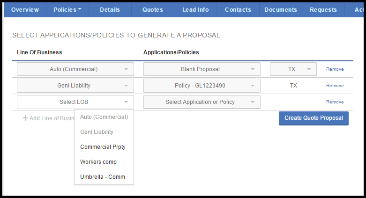This screenshot has width=366, height=198.
Task: Open the Documents tab
Action: (281, 10)
